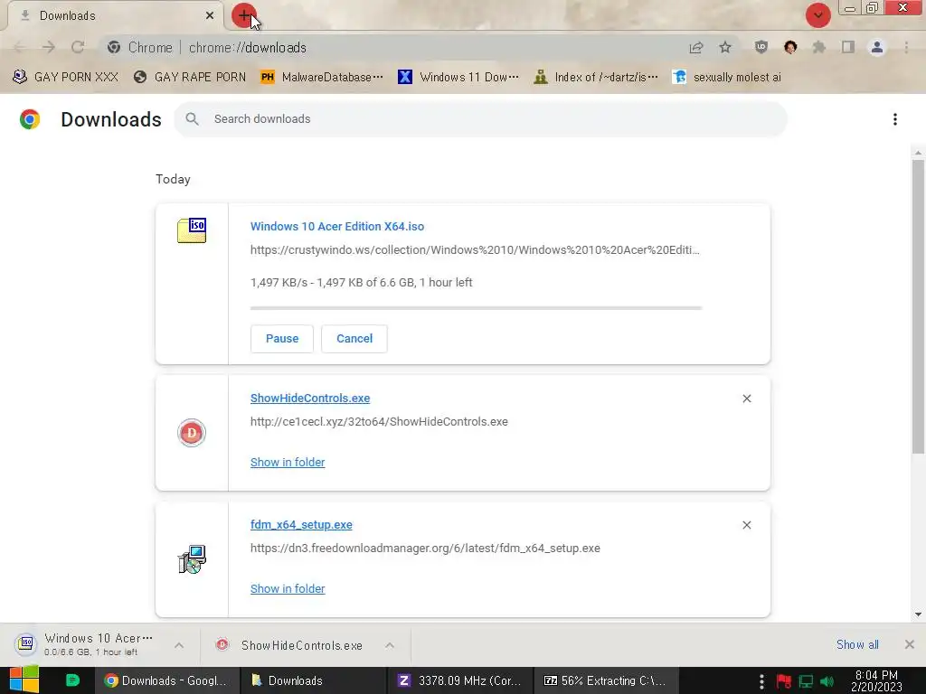Click Show all in the download shelf

point(857,644)
